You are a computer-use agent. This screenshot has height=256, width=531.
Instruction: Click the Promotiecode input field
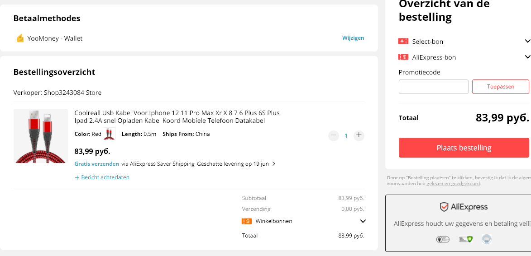click(x=434, y=86)
